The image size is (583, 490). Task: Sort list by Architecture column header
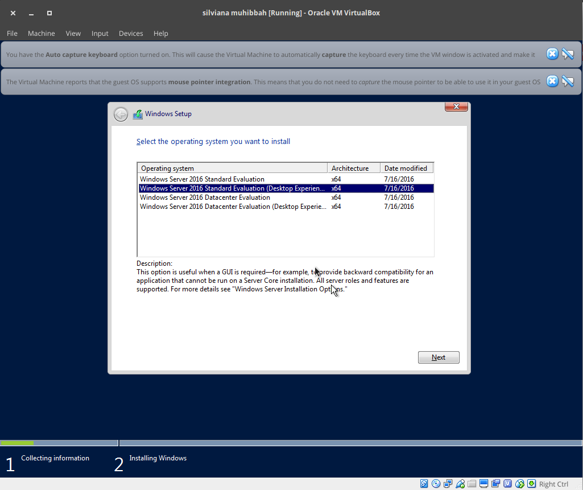coord(353,167)
